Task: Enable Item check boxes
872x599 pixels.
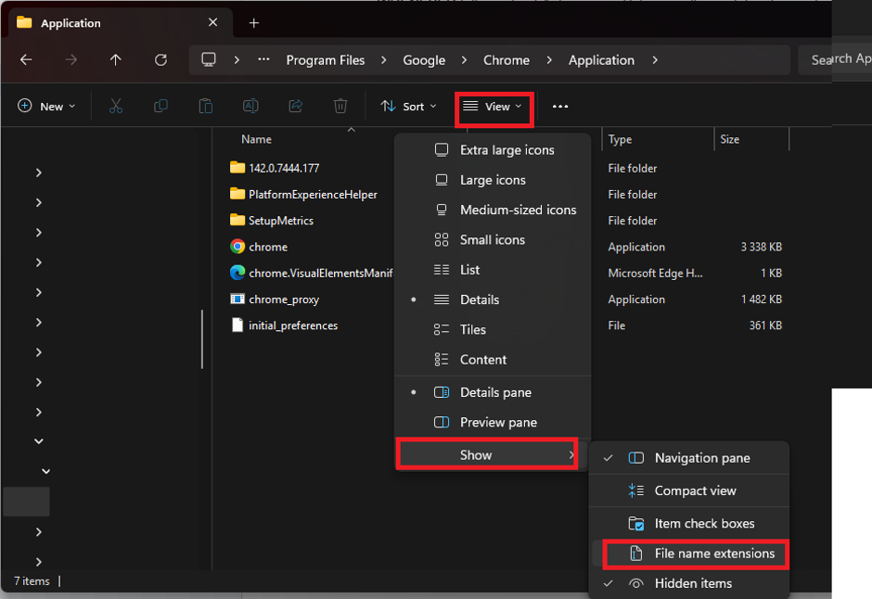Action: [689, 524]
